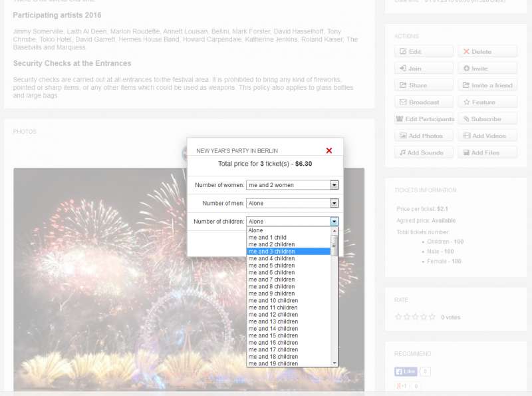Click the Feature button

[x=487, y=102]
